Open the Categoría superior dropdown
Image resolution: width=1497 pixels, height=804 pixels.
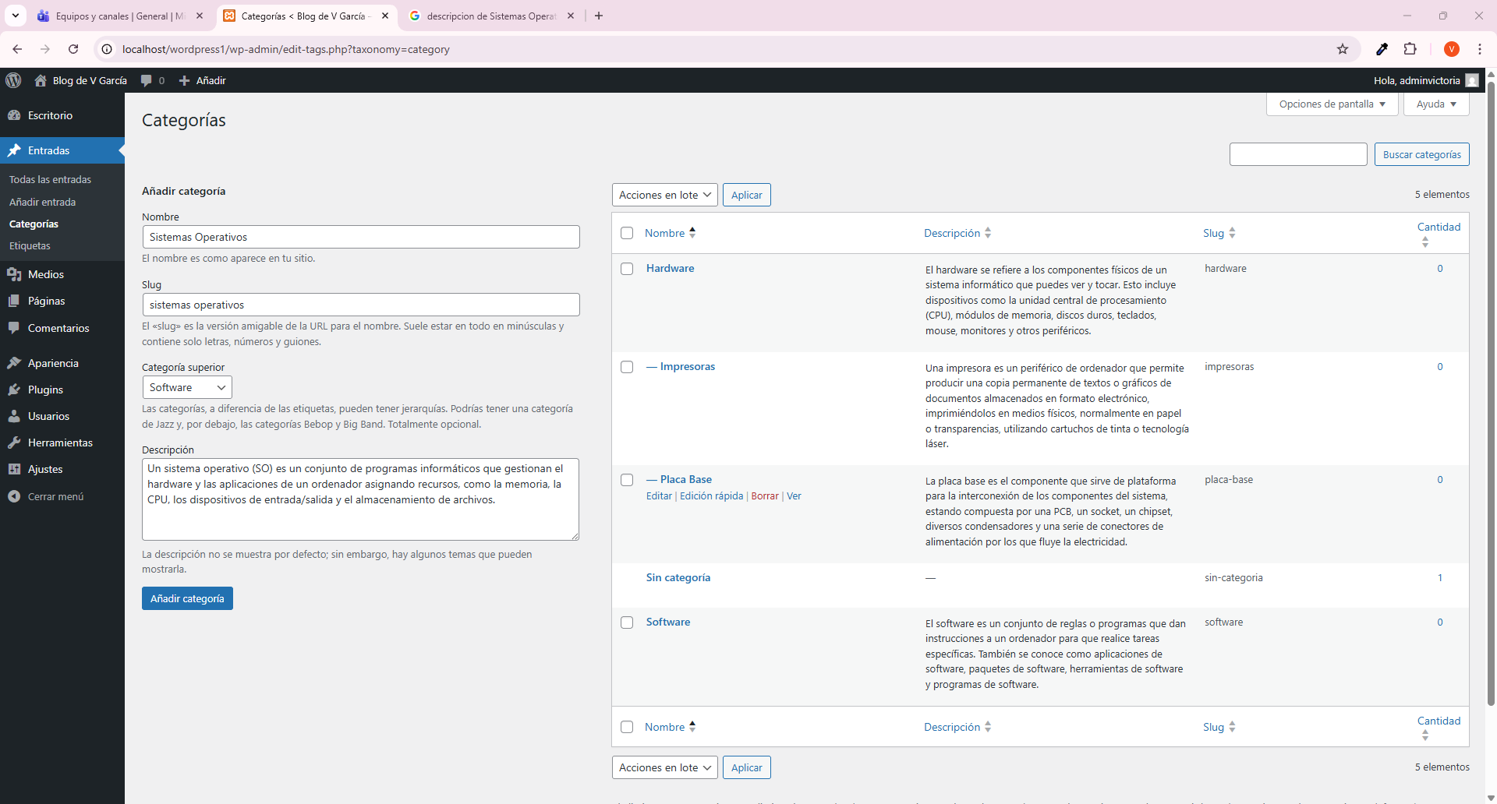pyautogui.click(x=187, y=387)
